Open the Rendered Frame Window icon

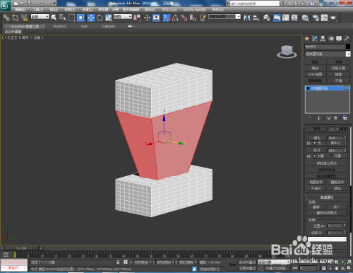324,18
